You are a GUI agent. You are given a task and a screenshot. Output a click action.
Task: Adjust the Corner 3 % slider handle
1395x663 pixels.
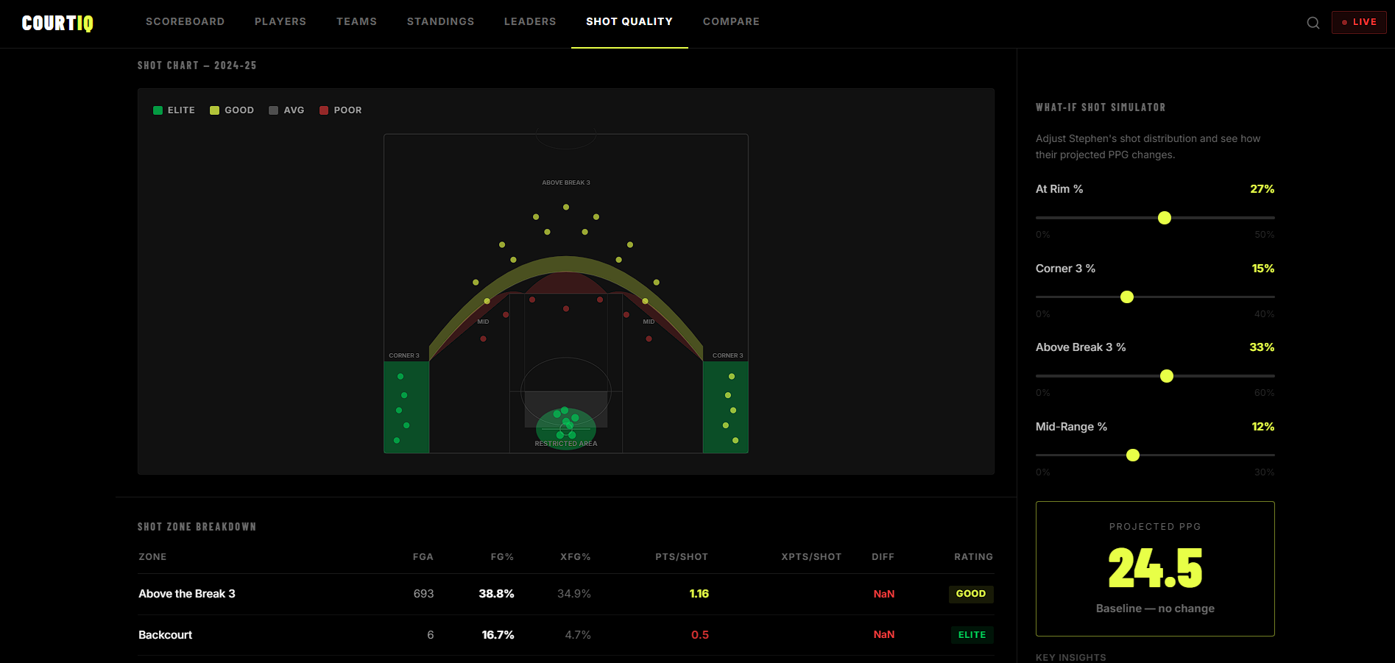click(1127, 297)
